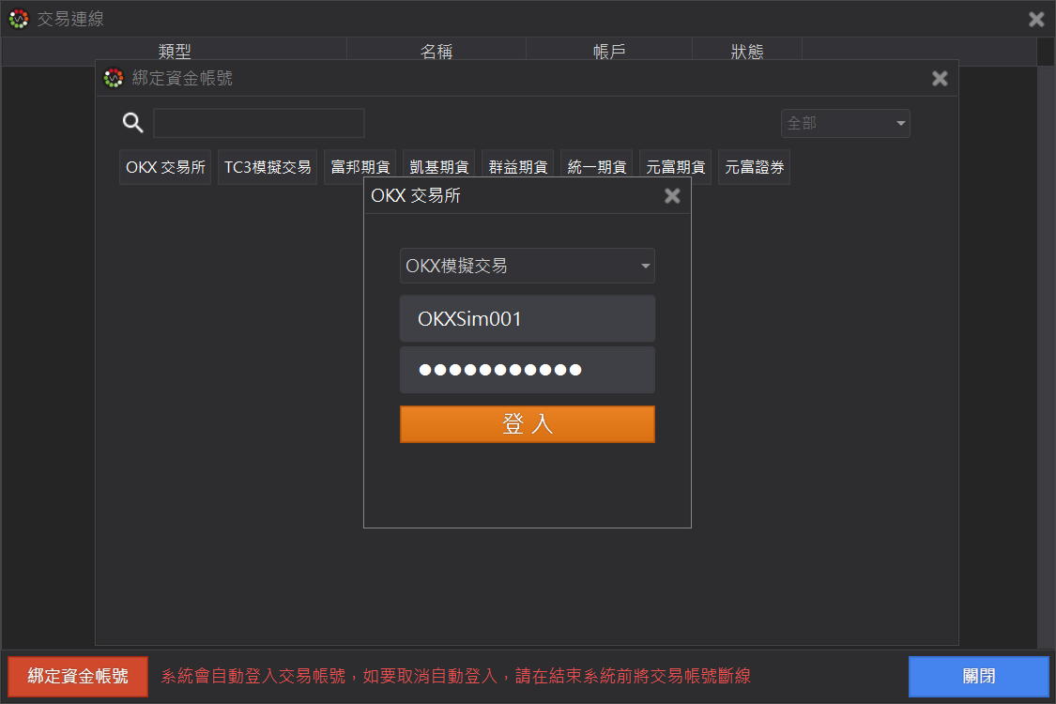Click the masked password field
This screenshot has height=704, width=1056.
527,370
